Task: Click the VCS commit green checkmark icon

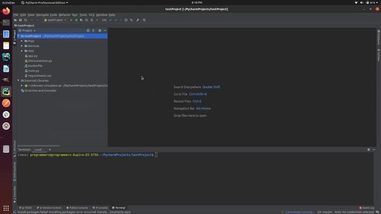Action: click(115, 20)
